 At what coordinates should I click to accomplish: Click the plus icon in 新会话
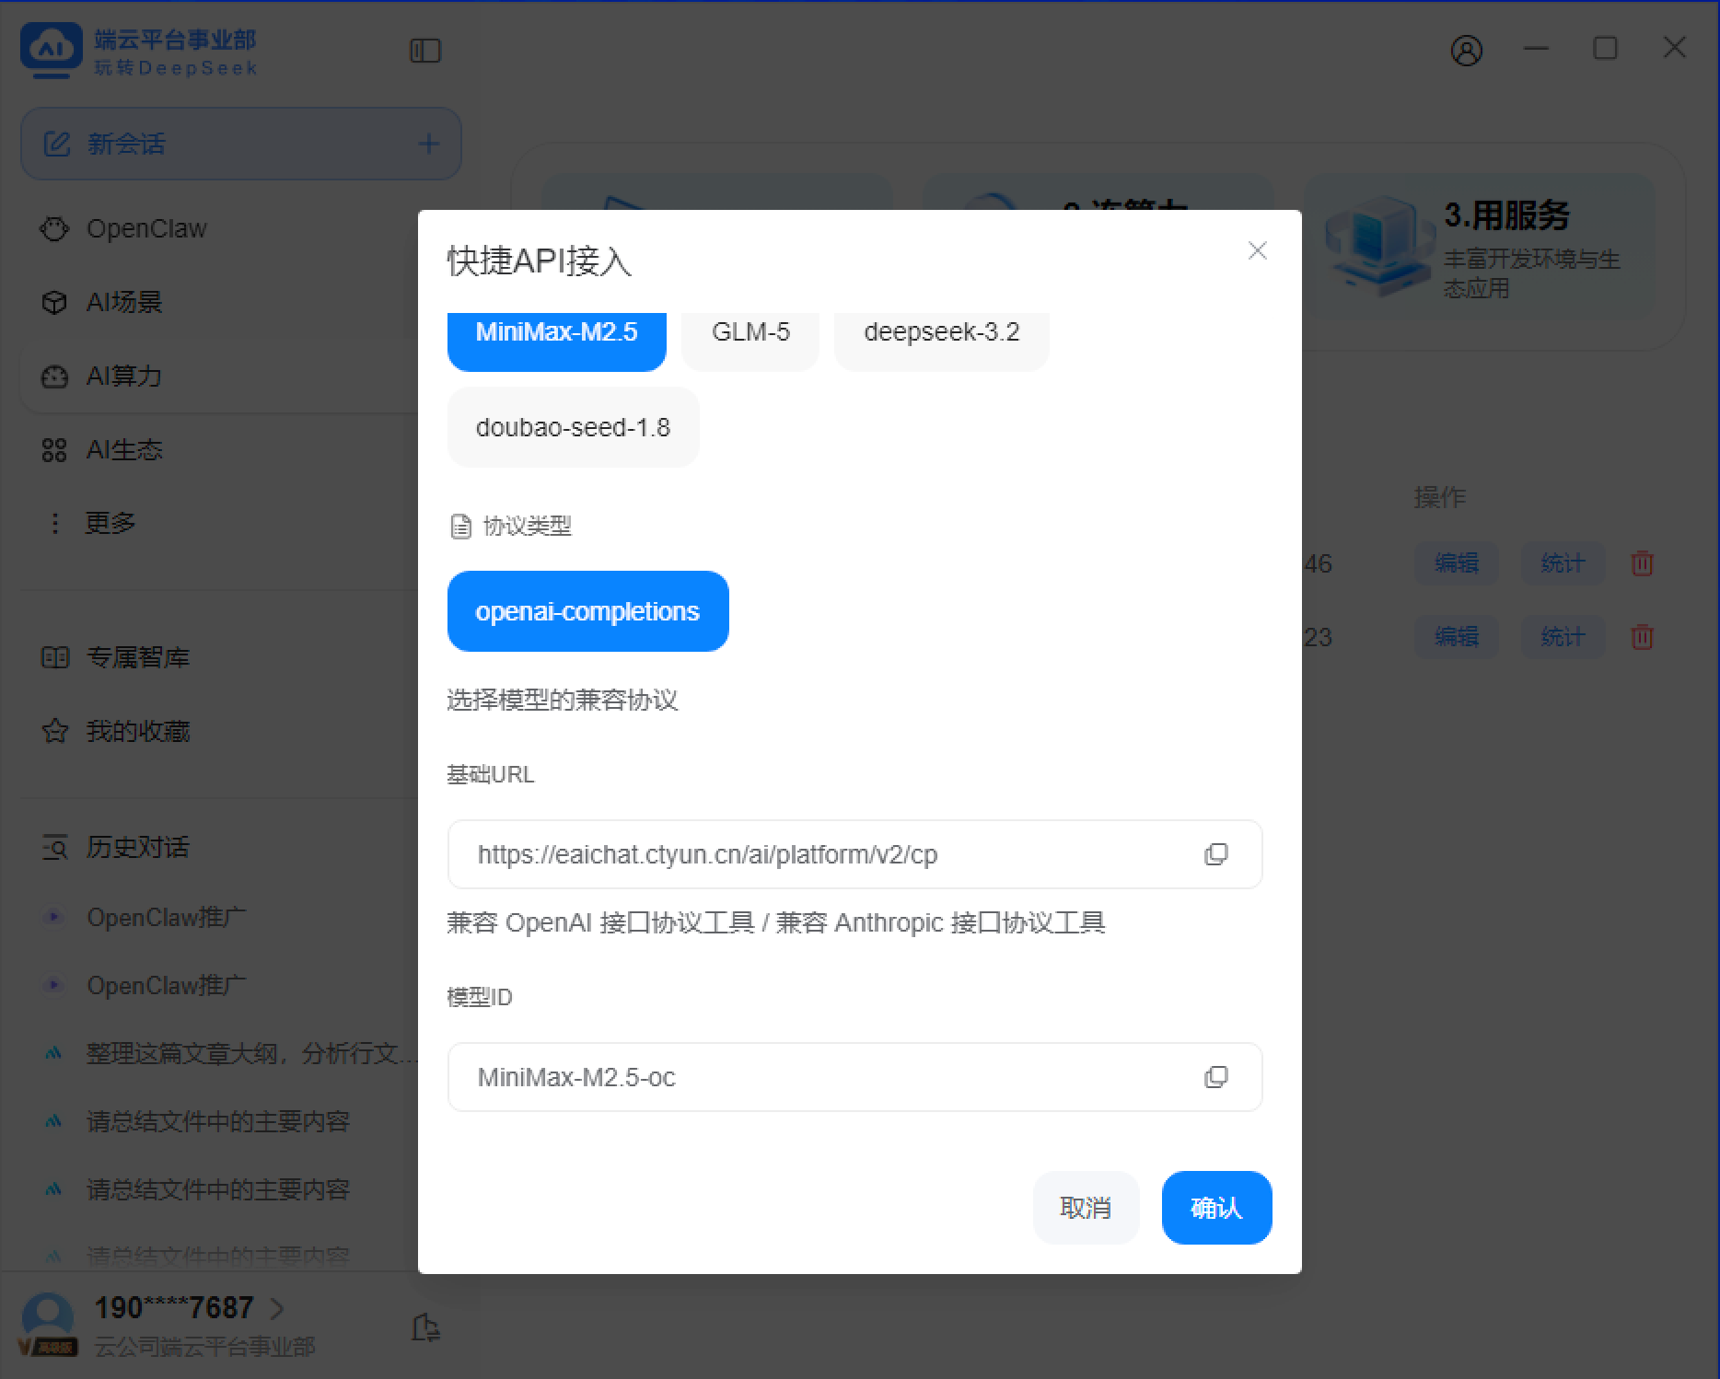pos(428,144)
